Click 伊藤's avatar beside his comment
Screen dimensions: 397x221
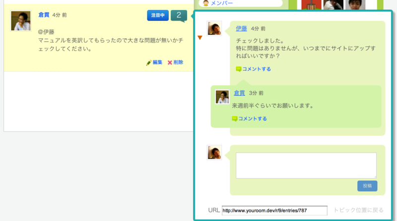click(x=214, y=28)
